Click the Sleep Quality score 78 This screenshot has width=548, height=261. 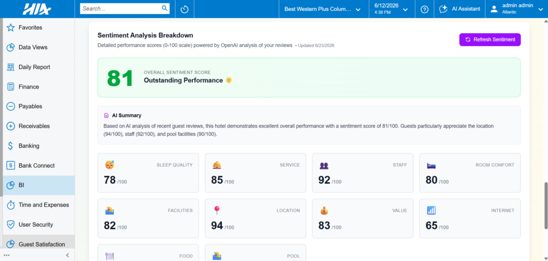(x=110, y=180)
